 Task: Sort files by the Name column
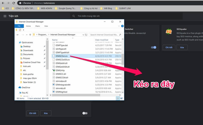click(x=55, y=40)
